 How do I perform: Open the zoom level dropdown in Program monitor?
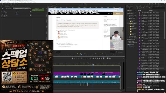tap(58, 52)
